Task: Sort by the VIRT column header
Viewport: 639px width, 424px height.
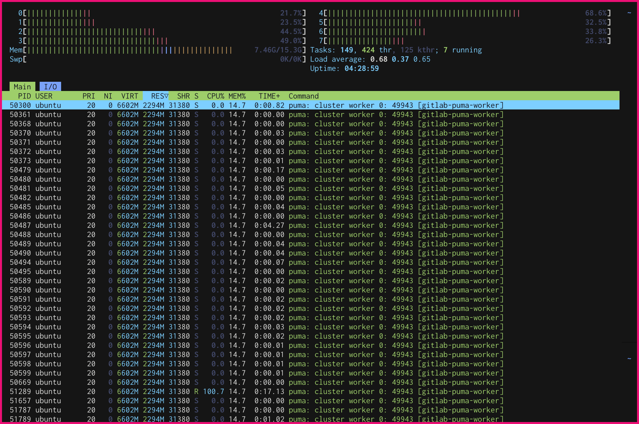Action: click(x=130, y=96)
